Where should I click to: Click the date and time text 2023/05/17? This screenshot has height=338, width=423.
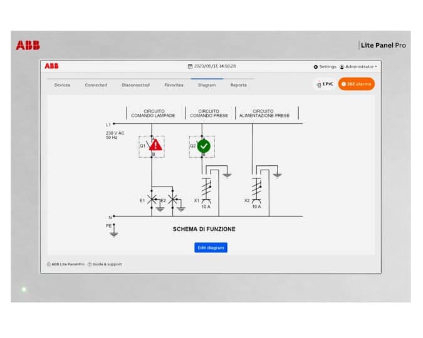click(x=215, y=66)
